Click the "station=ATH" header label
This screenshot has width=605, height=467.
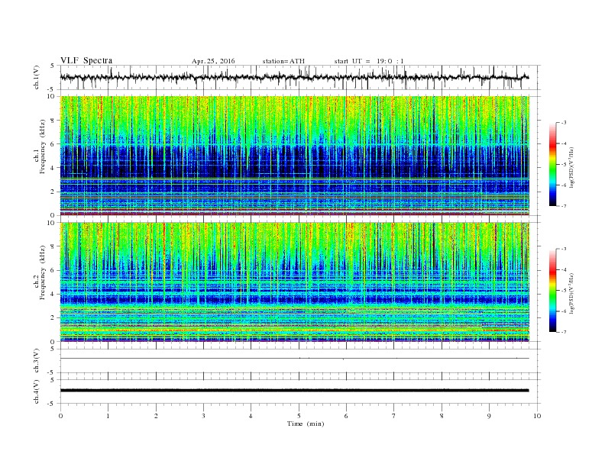283,61
